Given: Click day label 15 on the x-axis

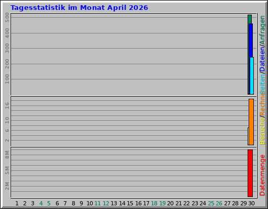Looking at the screenshot, I should (x=130, y=203).
